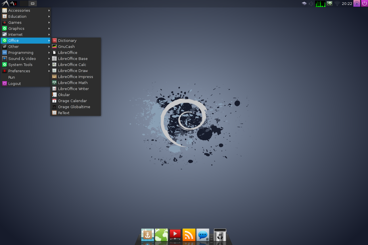368x245 pixels.
Task: Expand the Programming submenu arrow
Action: tap(49, 52)
